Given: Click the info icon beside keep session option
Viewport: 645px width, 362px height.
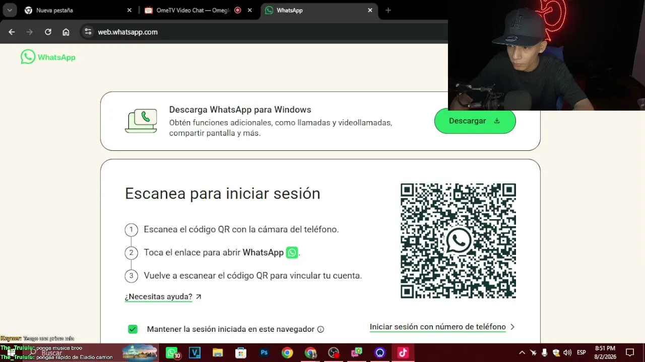Looking at the screenshot, I should [320, 329].
